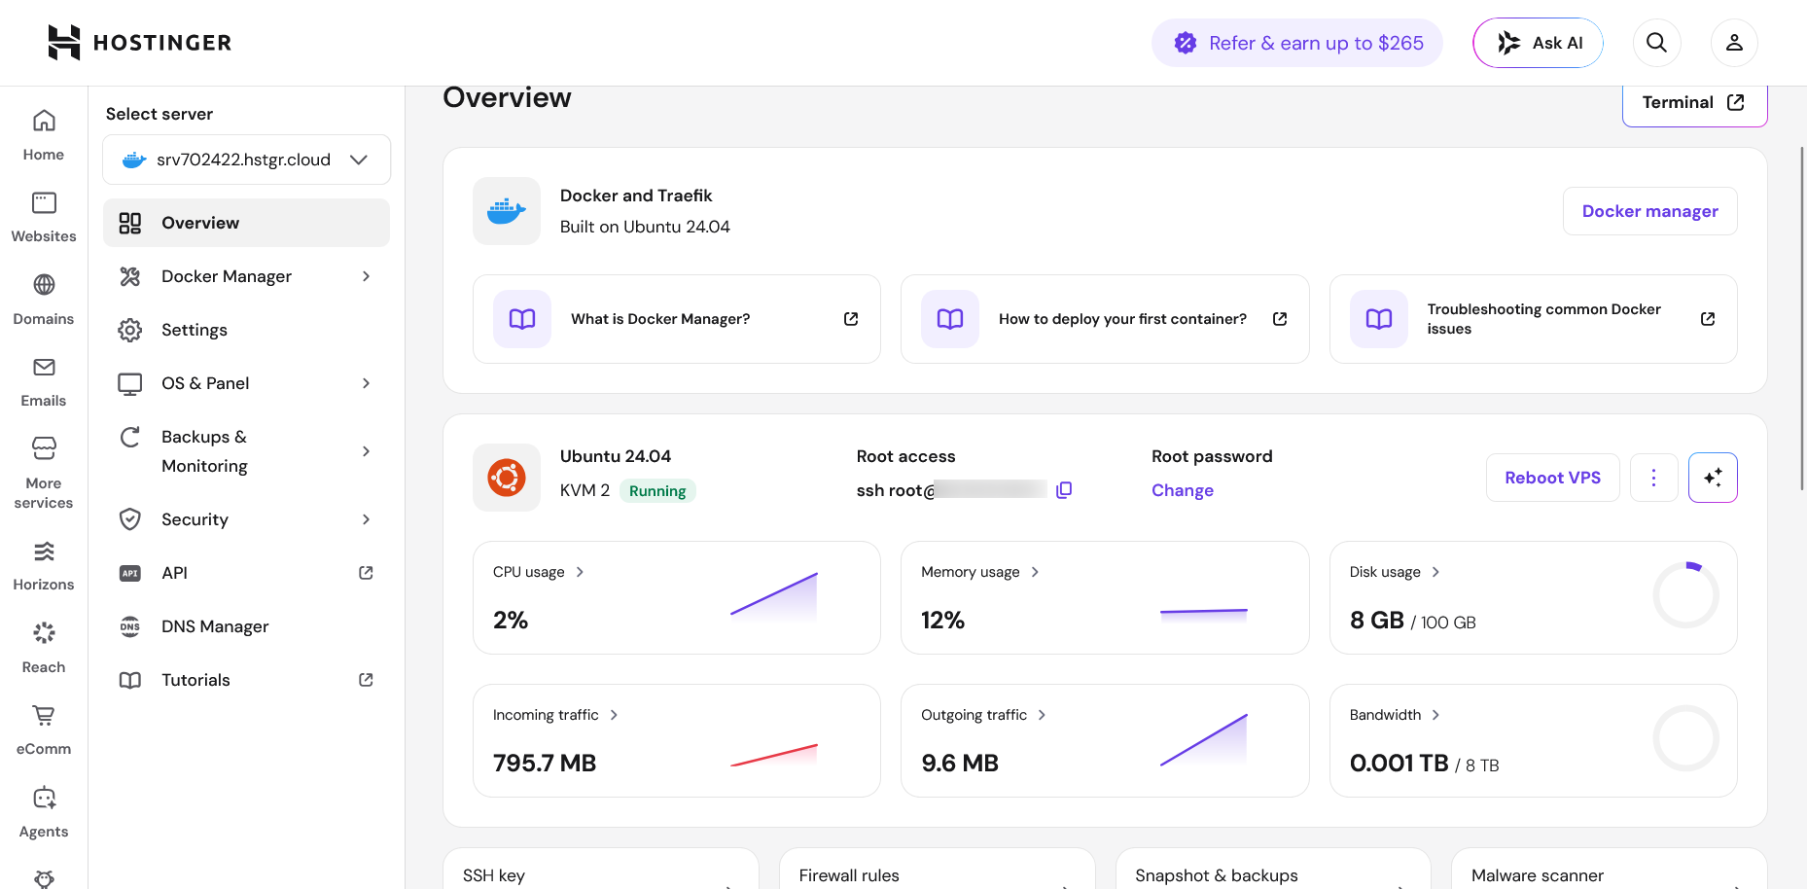The width and height of the screenshot is (1807, 890).
Task: Open Reach in left rail
Action: 44,648
